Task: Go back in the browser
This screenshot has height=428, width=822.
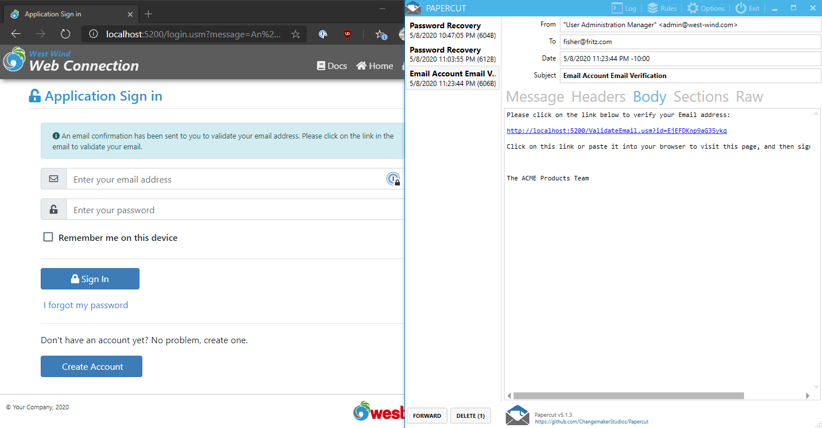Action: click(x=16, y=34)
